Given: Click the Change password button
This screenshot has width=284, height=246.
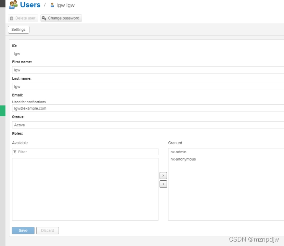Looking at the screenshot, I should point(61,18).
